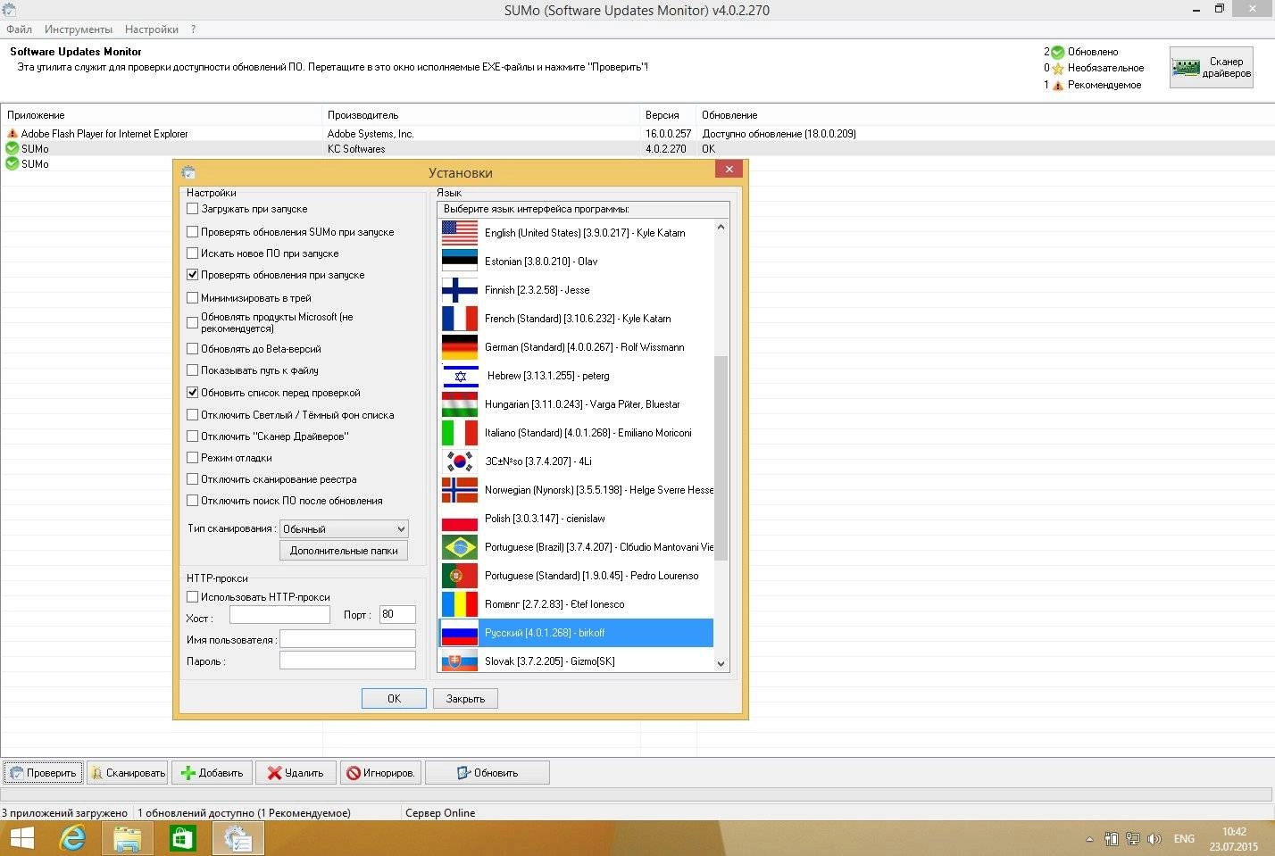Click the driver scanner card icon

1185,68
